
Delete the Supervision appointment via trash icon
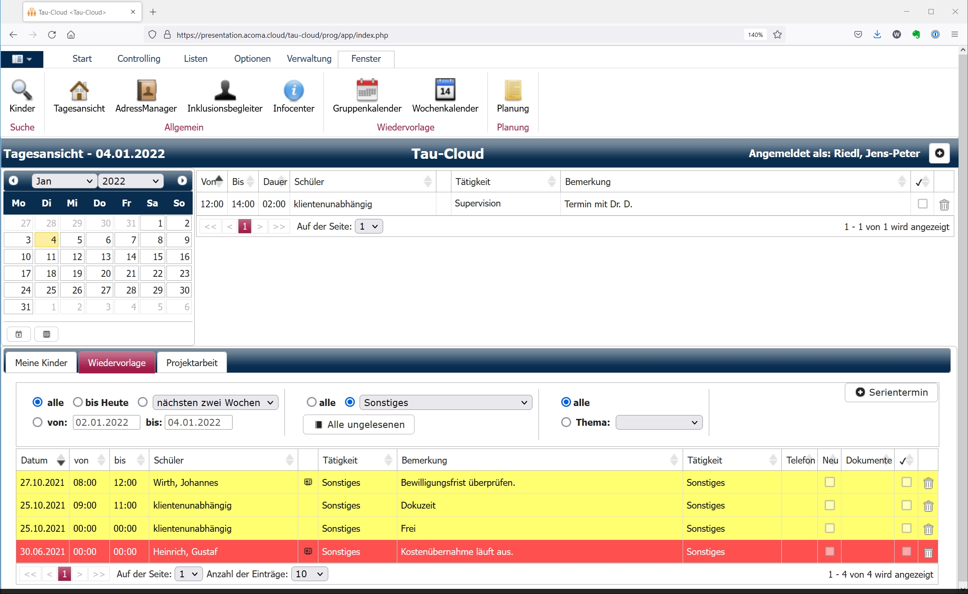(944, 205)
